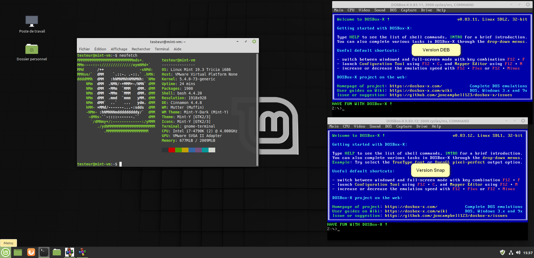The image size is (534, 258).
Task: Open the Drive menu in the DOSBox-X 0.83.11 window
Action: click(427, 10)
